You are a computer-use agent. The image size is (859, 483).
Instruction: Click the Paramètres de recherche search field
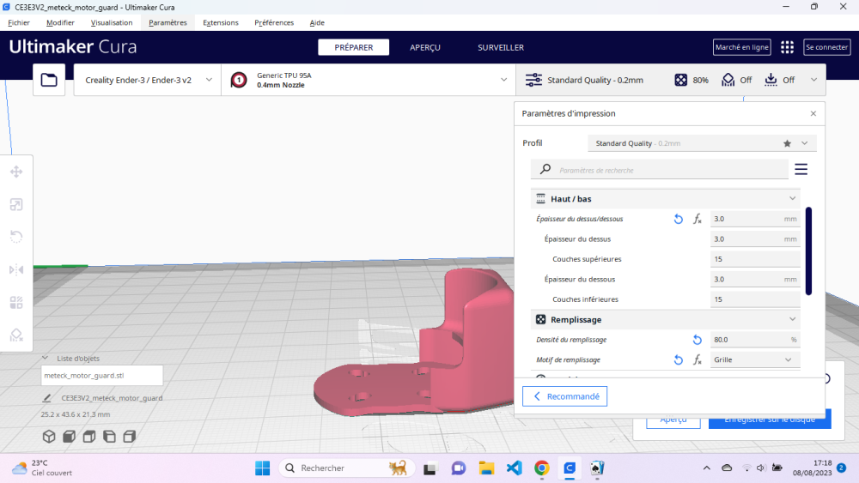(659, 170)
